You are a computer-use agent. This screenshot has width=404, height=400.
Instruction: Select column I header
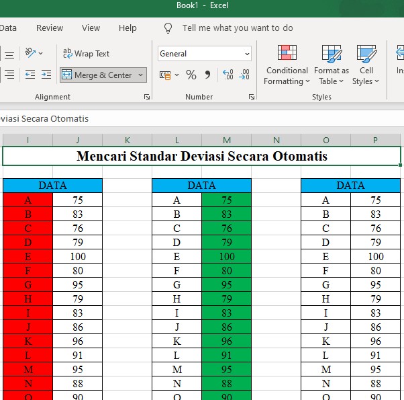coord(28,140)
